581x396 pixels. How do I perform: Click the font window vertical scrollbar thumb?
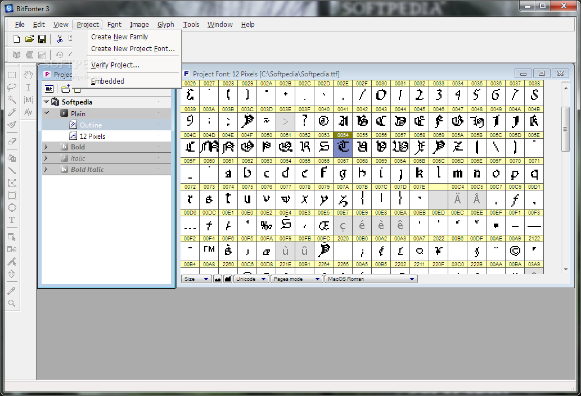point(565,129)
